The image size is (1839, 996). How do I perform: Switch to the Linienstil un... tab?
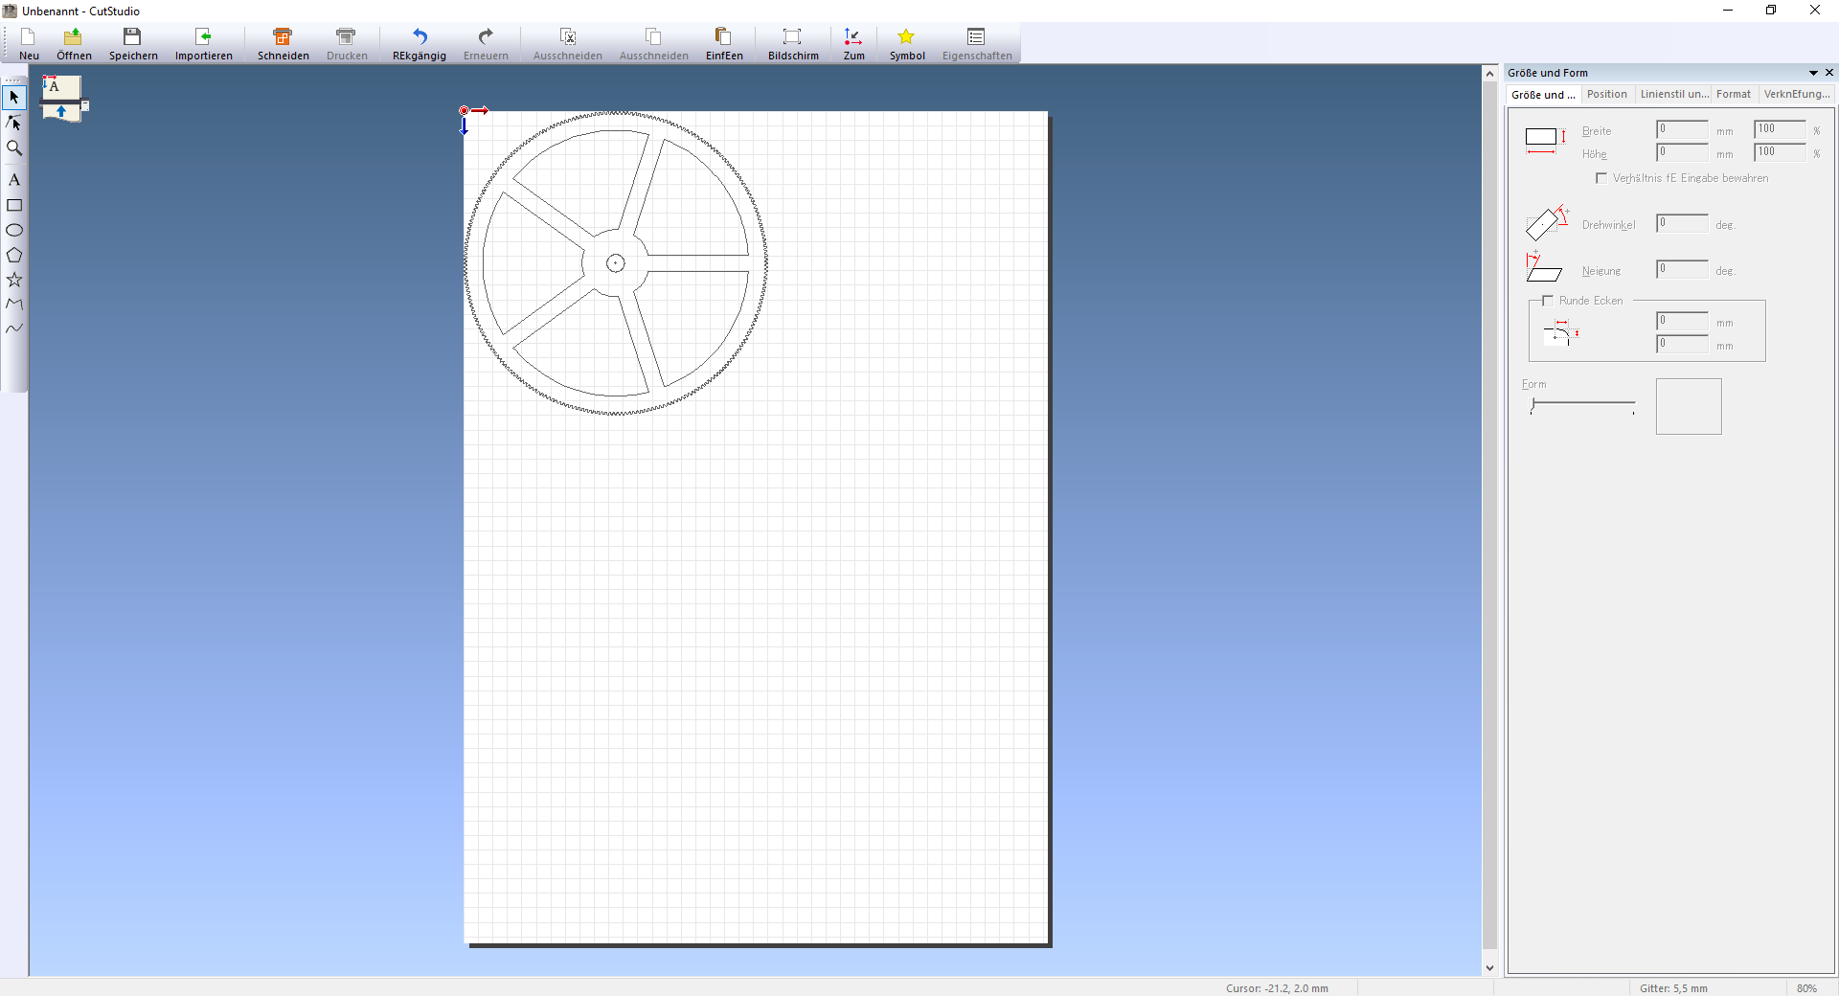pyautogui.click(x=1673, y=94)
